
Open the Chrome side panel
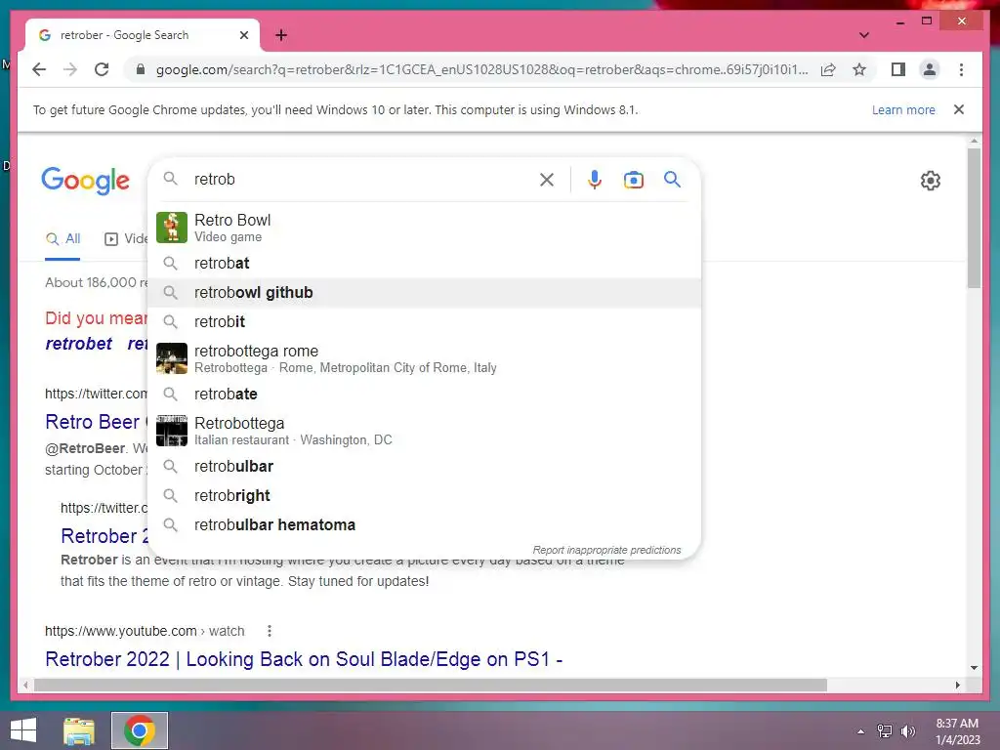898,69
